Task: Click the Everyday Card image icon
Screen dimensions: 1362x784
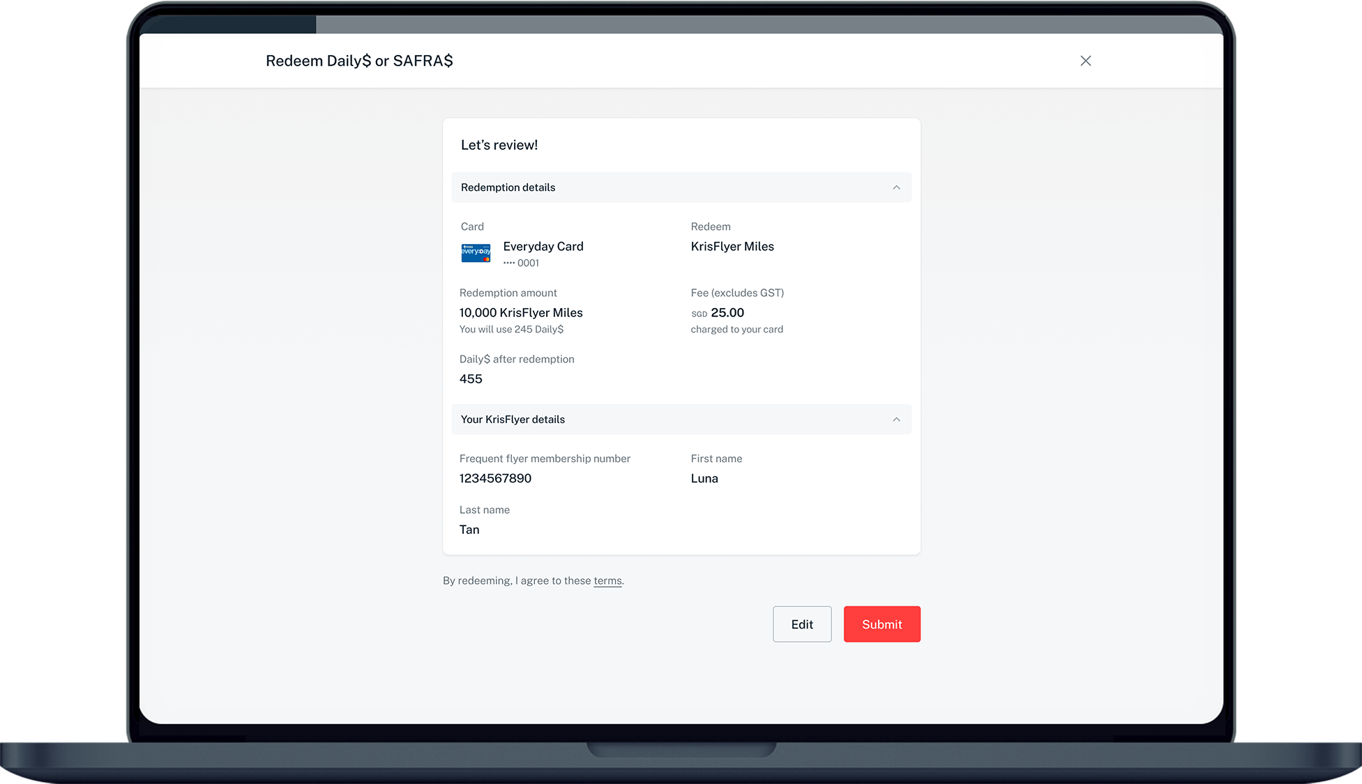Action: pos(476,253)
